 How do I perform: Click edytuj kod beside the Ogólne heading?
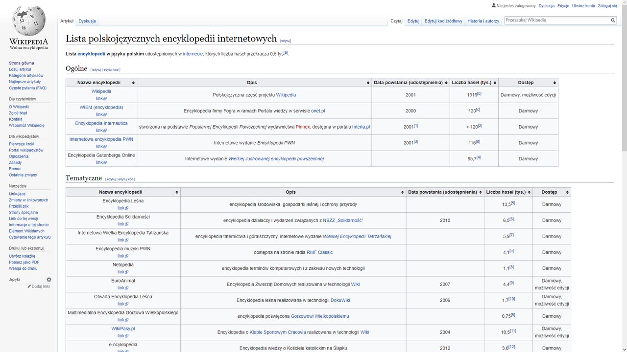[x=111, y=70]
